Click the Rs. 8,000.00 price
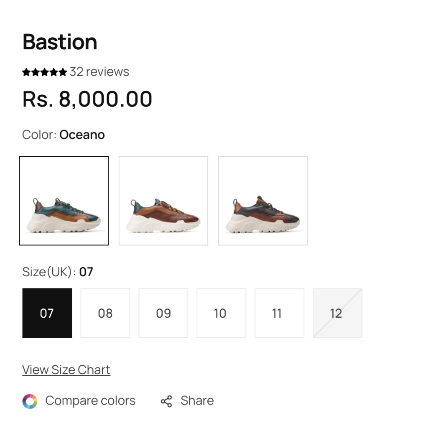Image resolution: width=428 pixels, height=428 pixels. [87, 99]
